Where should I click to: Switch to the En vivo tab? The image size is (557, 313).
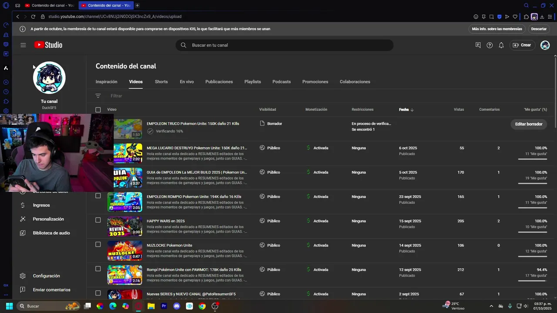click(x=187, y=82)
